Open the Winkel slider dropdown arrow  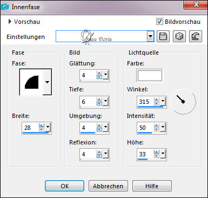[x=163, y=101]
